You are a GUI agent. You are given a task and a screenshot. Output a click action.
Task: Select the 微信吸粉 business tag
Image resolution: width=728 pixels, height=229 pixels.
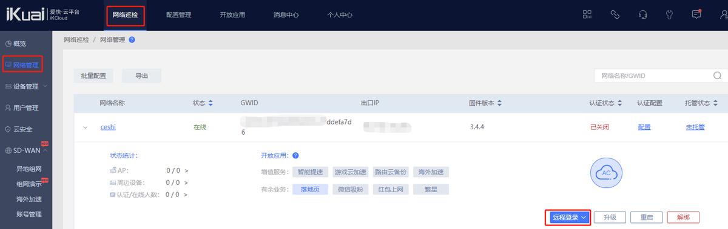(350, 189)
